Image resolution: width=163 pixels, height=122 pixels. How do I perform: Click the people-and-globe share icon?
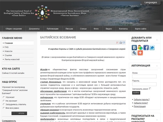coord(140,47)
